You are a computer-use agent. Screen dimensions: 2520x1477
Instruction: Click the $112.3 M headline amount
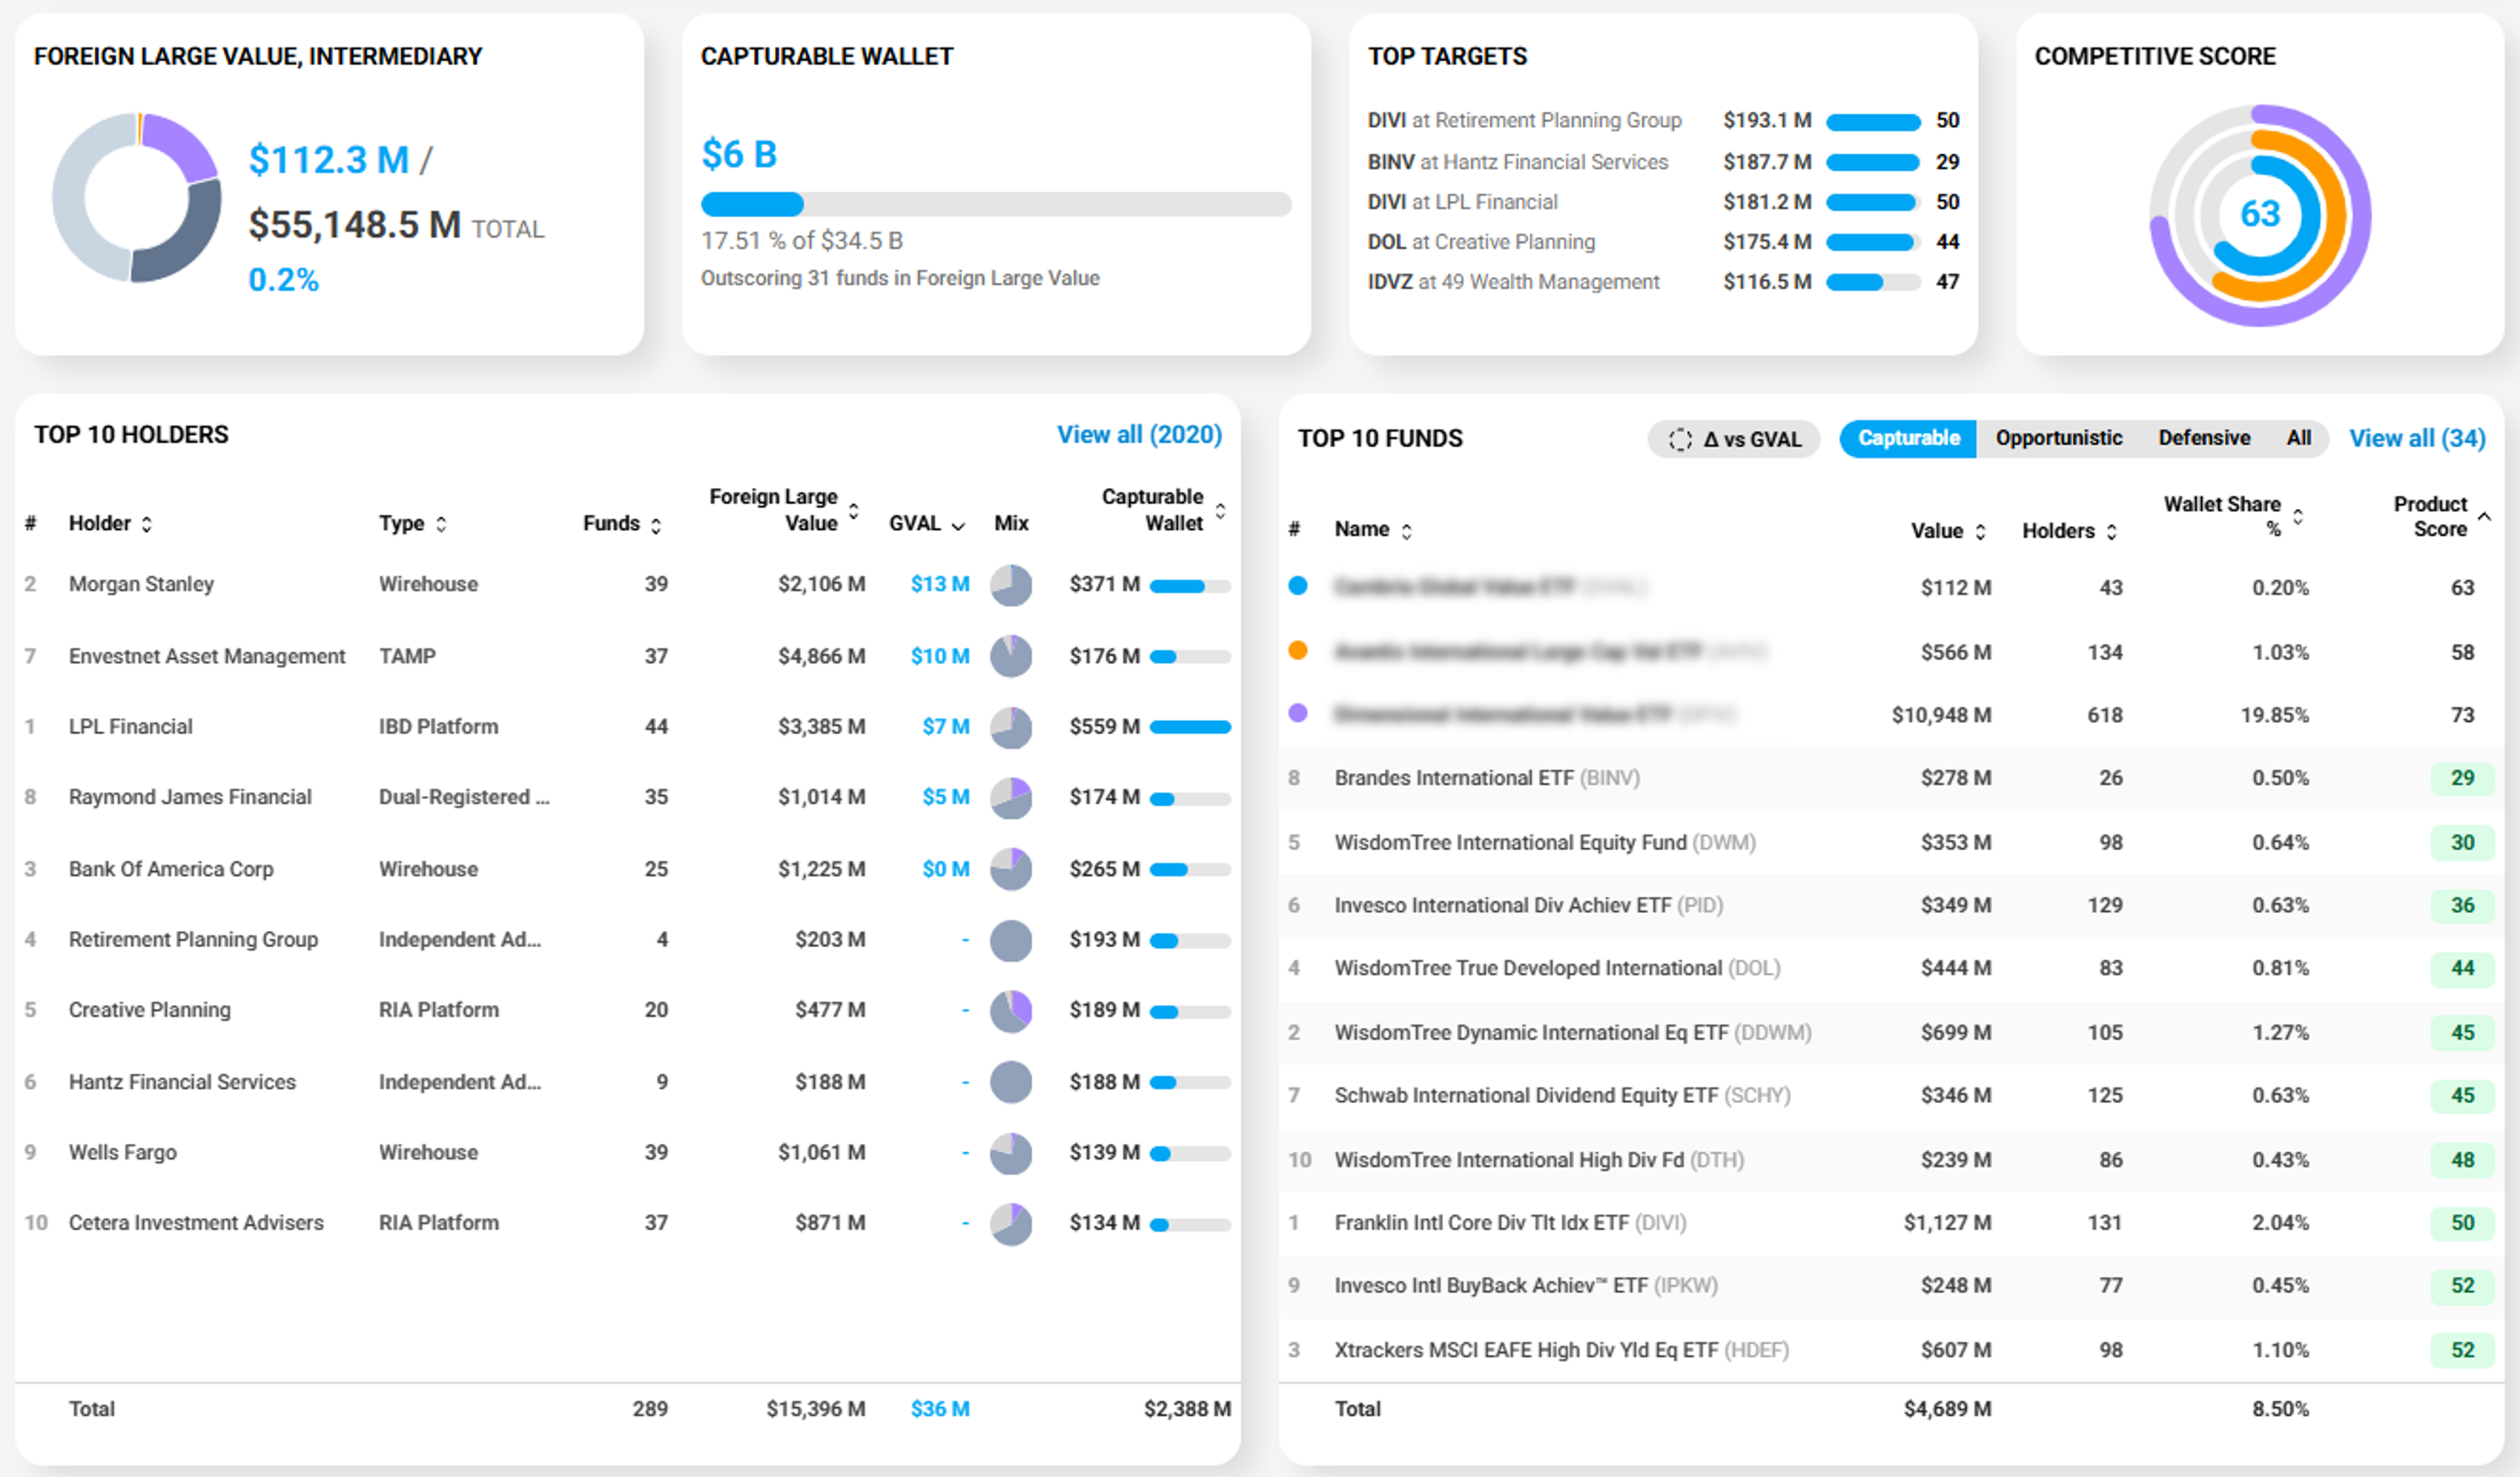tap(329, 160)
